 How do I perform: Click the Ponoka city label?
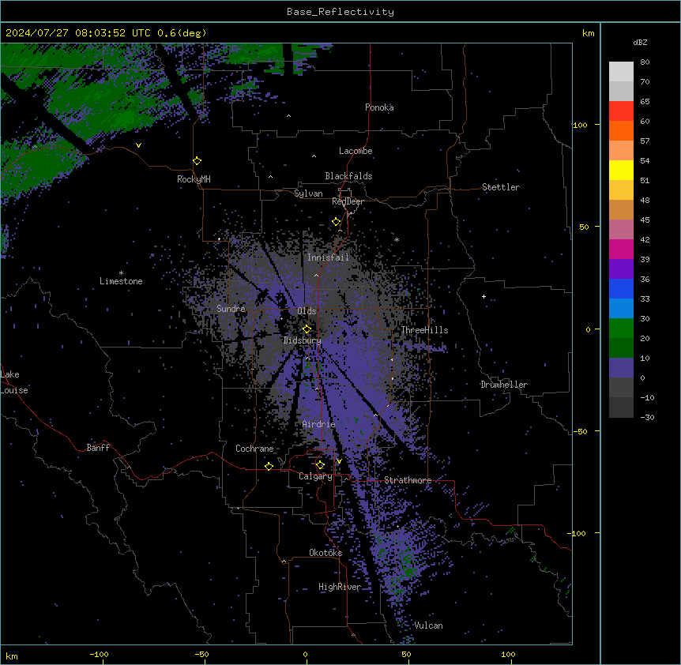tap(379, 107)
